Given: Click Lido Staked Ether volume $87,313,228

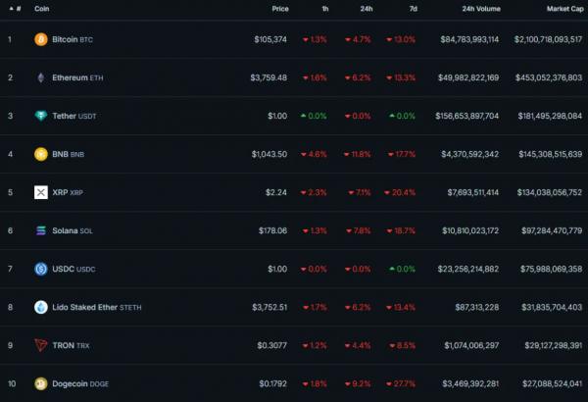Looking at the screenshot, I should click(x=477, y=307).
